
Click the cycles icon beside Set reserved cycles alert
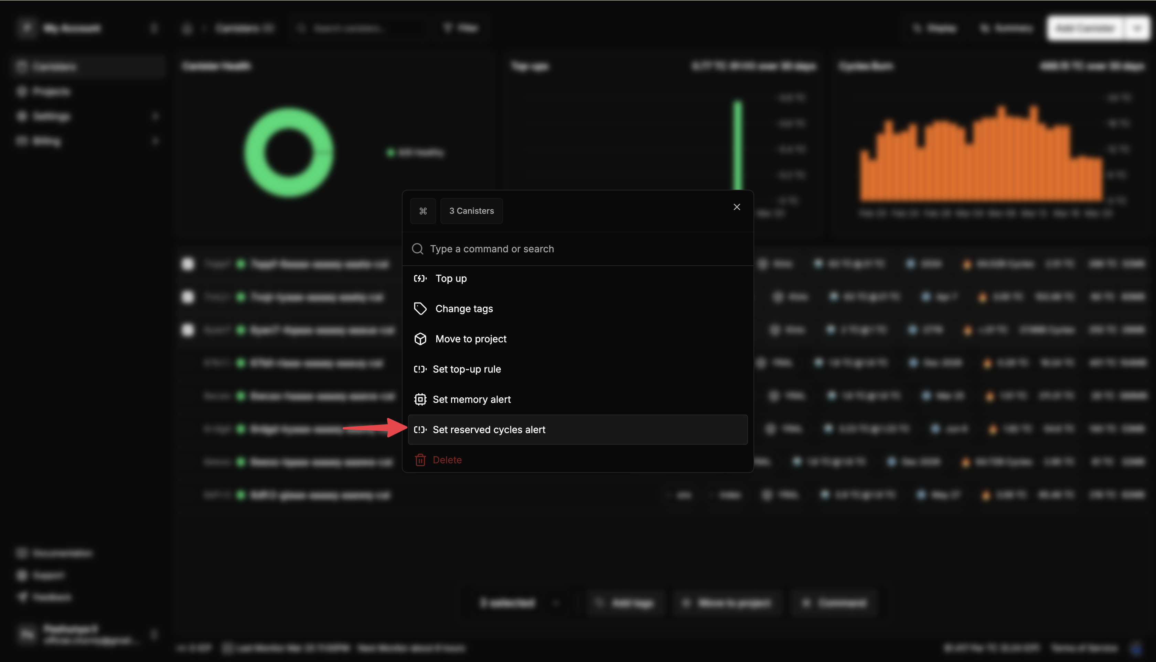coord(420,429)
